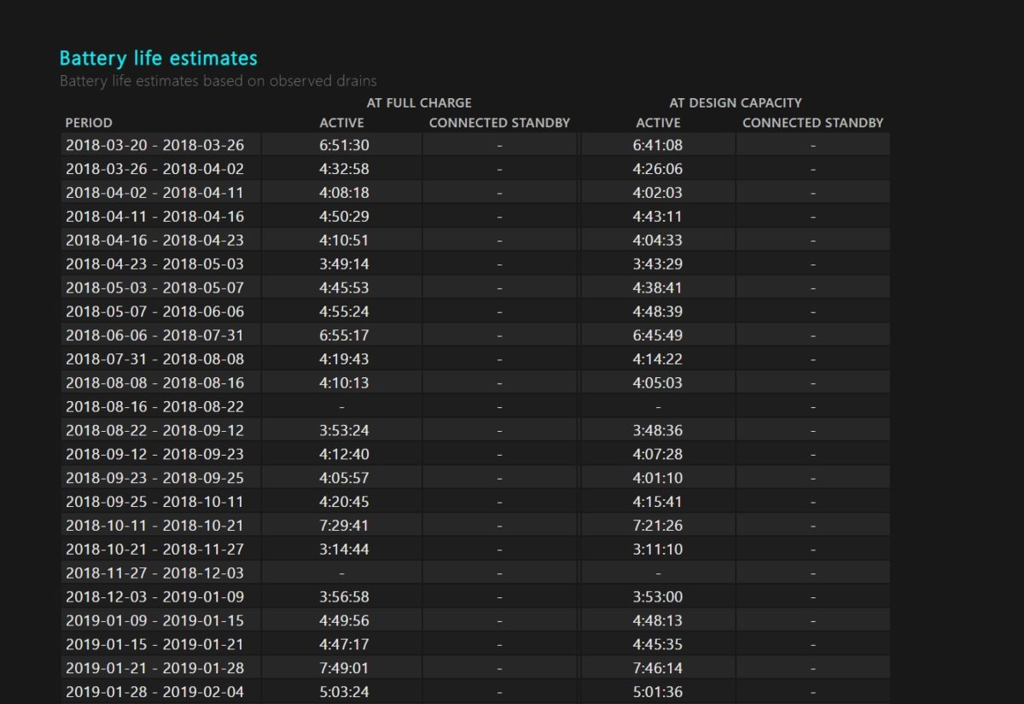This screenshot has height=704, width=1024.
Task: Click the 3:49:14 time cell
Action: (345, 265)
